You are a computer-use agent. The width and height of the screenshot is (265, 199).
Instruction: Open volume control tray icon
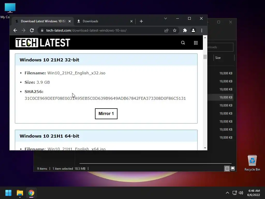click(x=241, y=193)
